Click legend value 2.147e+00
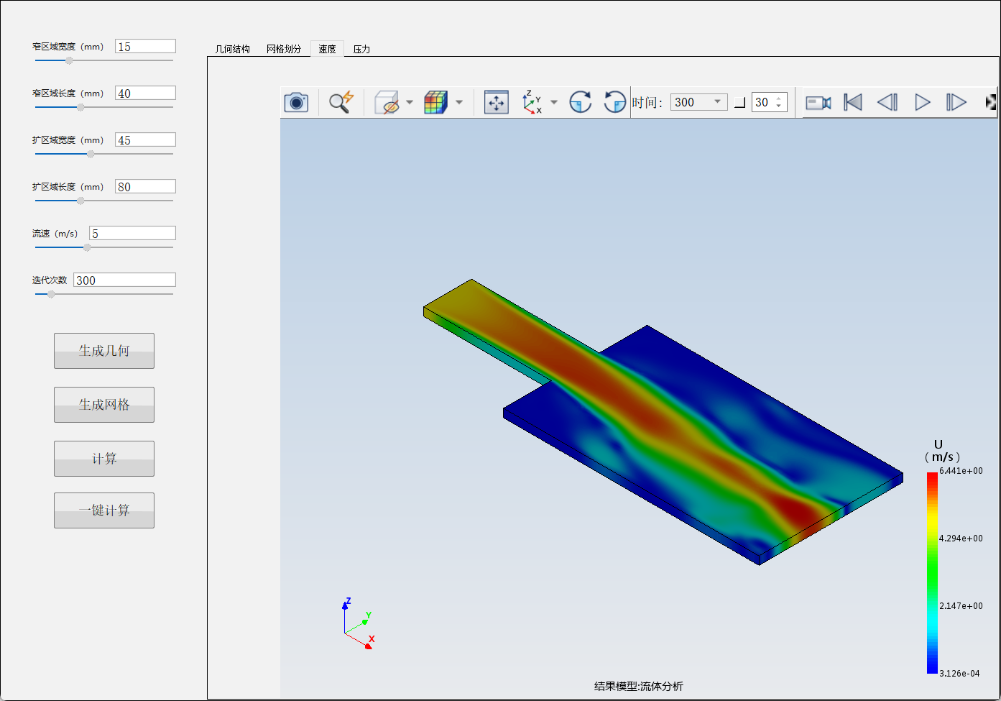 [x=961, y=606]
